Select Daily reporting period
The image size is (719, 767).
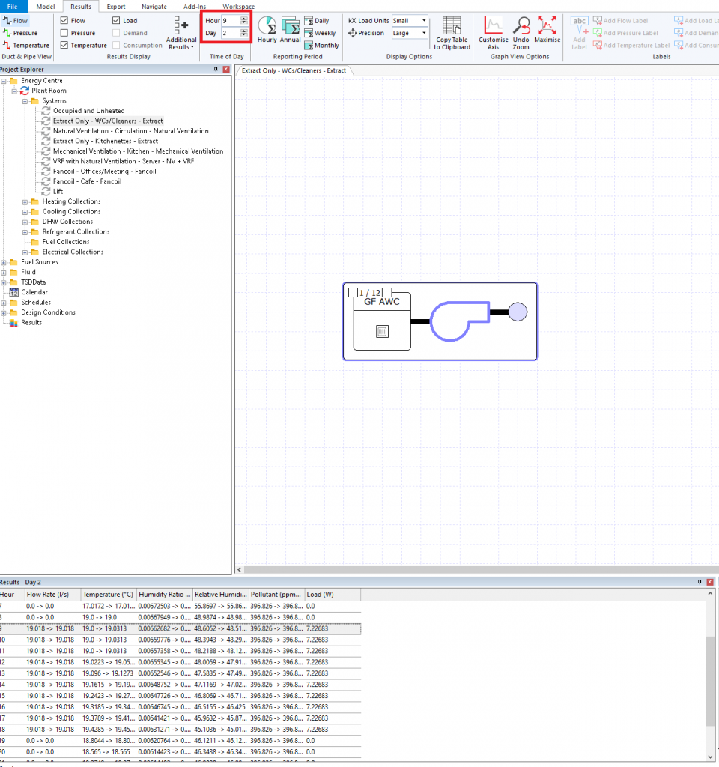(321, 20)
